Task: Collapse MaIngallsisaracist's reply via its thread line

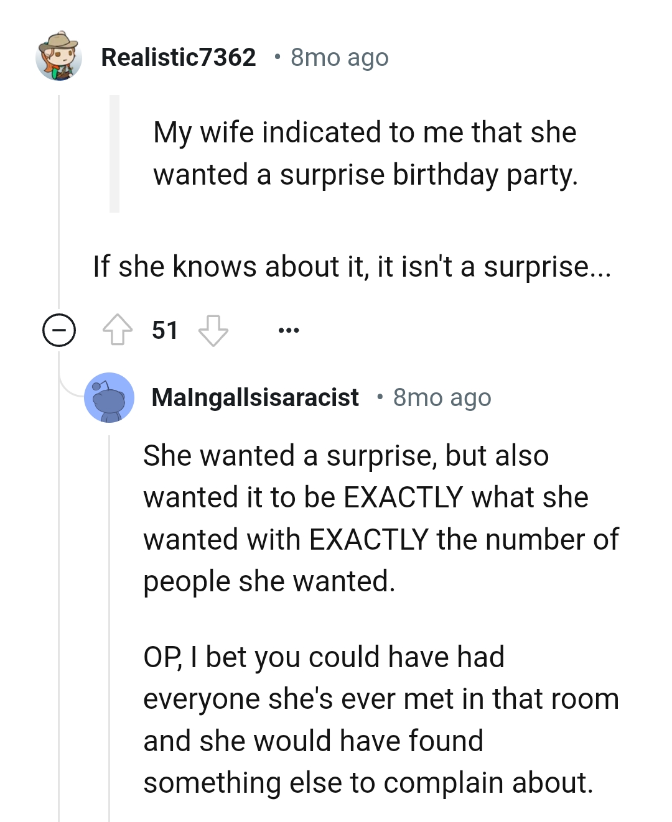Action: pyautogui.click(x=110, y=622)
